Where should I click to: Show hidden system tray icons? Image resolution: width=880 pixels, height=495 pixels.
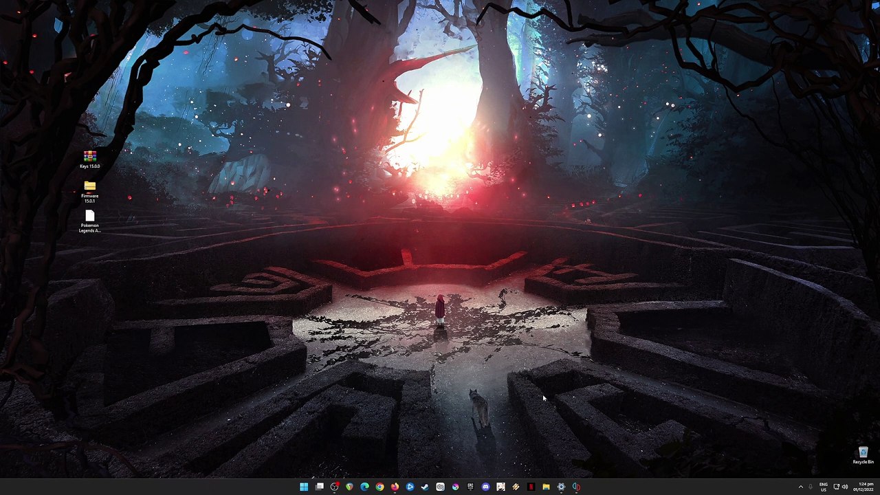coord(800,487)
